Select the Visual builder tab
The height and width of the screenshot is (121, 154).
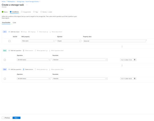tap(6, 23)
